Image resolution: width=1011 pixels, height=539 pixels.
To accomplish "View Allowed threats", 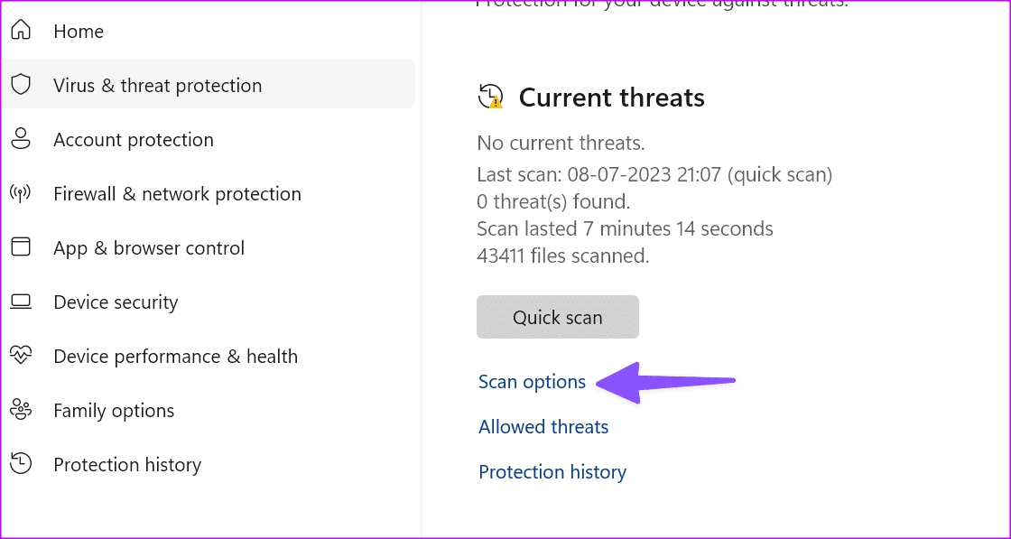I will point(543,426).
